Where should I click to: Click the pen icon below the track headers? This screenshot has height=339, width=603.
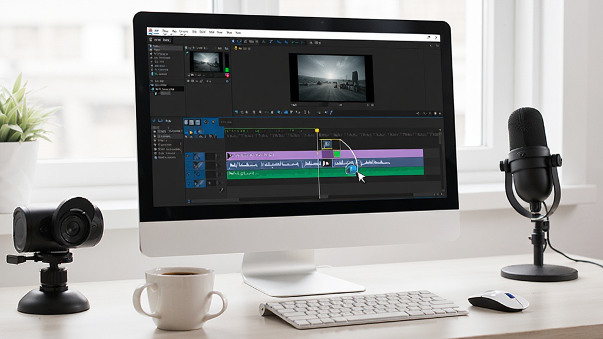click(221, 190)
